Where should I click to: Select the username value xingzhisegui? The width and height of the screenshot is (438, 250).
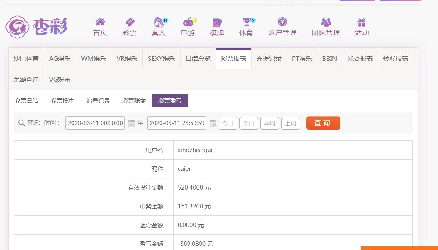(x=195, y=150)
